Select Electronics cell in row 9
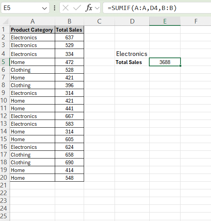 coord(32,93)
